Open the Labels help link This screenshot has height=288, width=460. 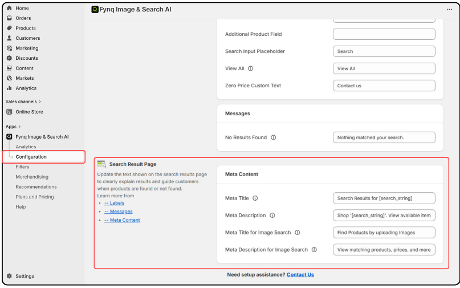point(114,203)
